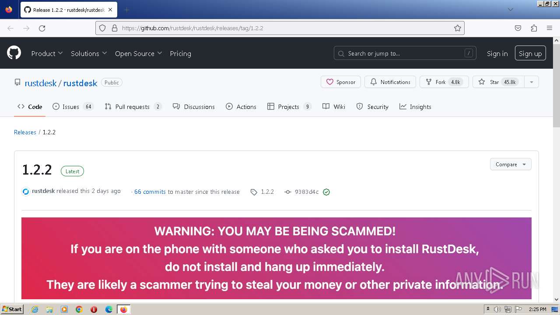Open Windows Media Player from taskbar
This screenshot has height=315, width=560.
[64, 309]
